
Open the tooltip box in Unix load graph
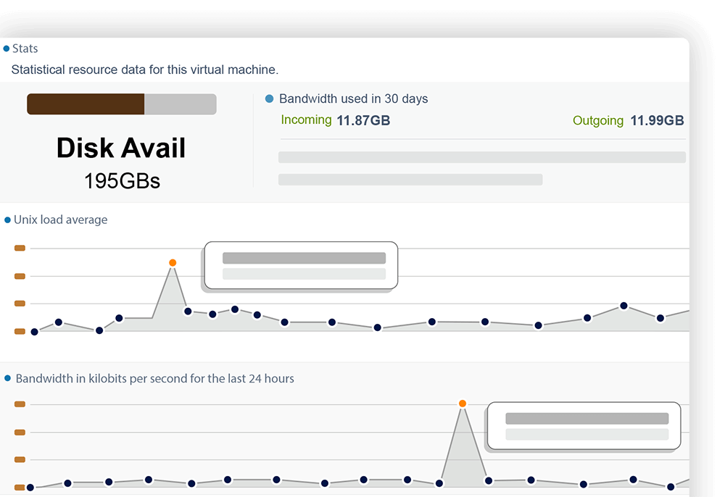[x=301, y=265]
